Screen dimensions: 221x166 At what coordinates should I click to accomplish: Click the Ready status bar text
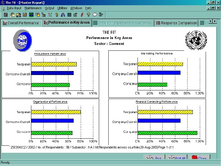(5, 163)
